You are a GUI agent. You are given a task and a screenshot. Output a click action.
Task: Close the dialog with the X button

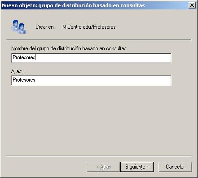192,5
